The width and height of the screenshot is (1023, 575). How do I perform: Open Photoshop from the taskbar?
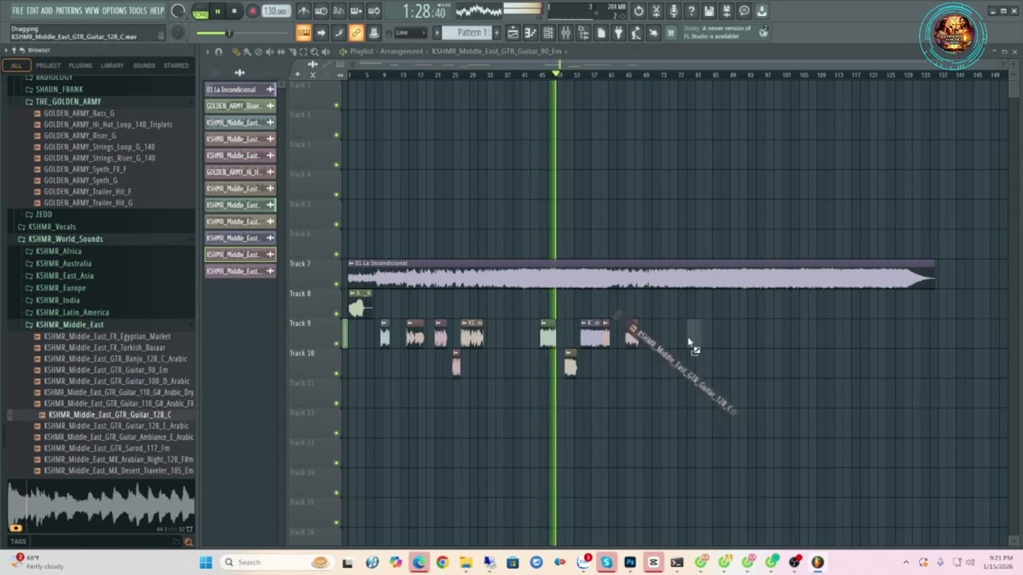pos(630,562)
